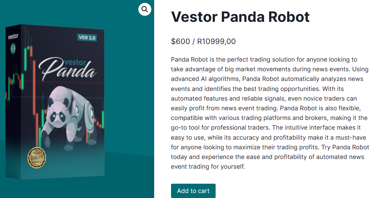Click the R10999,00 rand price portion
Viewport: 373px width, 198px height.
216,42
